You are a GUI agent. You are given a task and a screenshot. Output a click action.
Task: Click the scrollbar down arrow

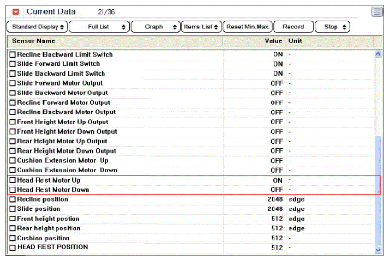(378, 250)
